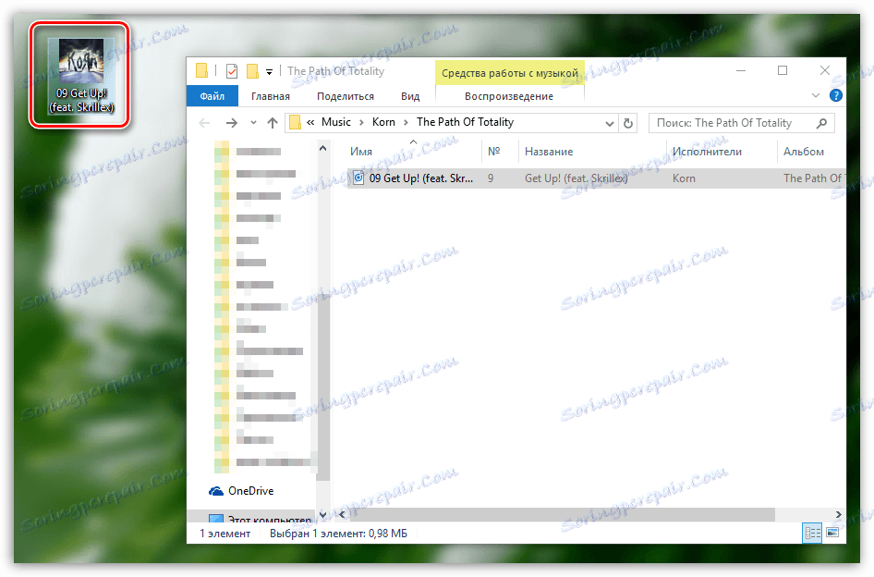874x577 pixels.
Task: Close the Explorer window
Action: click(825, 71)
